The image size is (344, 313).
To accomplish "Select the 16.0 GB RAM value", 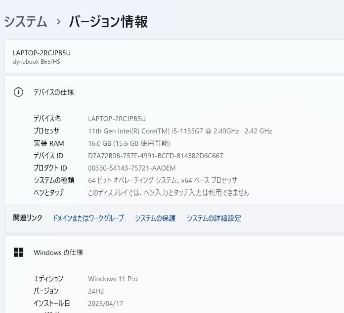I will coord(129,143).
